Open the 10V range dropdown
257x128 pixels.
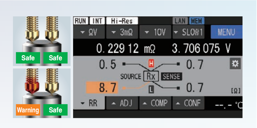click(155, 32)
